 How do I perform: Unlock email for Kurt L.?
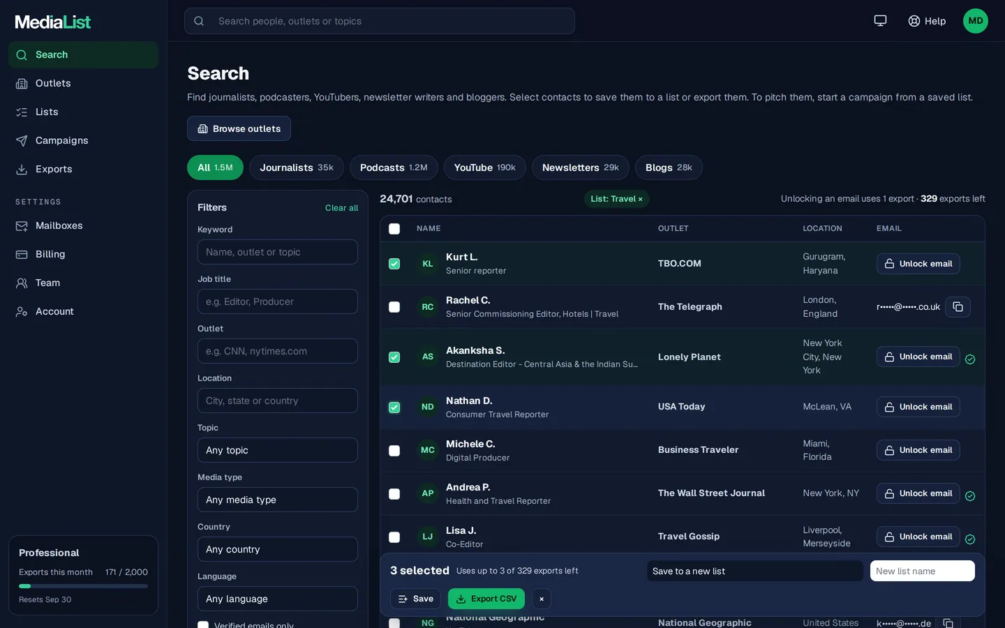pos(918,264)
